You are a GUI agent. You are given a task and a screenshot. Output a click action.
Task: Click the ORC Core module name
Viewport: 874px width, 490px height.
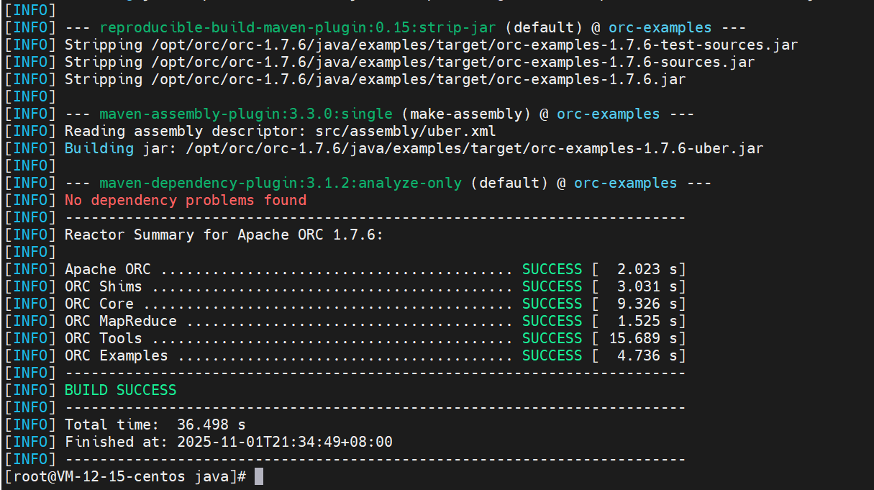click(x=99, y=304)
